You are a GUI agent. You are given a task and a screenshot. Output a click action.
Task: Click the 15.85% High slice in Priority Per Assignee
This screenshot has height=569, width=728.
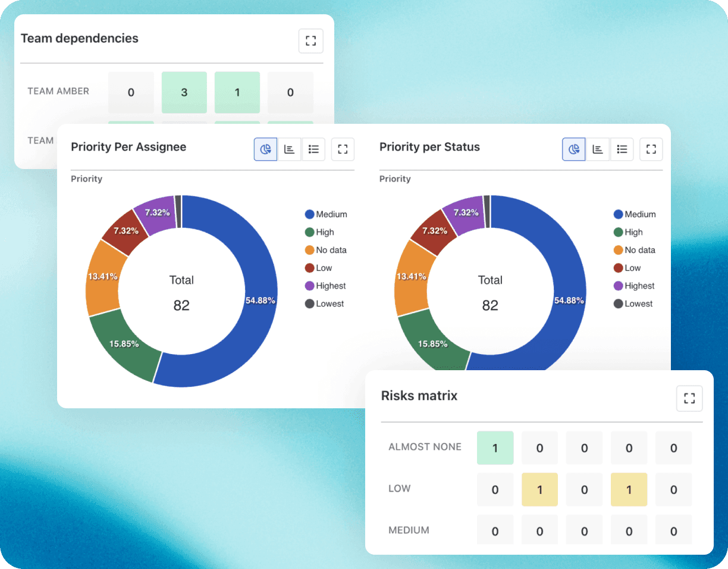125,343
